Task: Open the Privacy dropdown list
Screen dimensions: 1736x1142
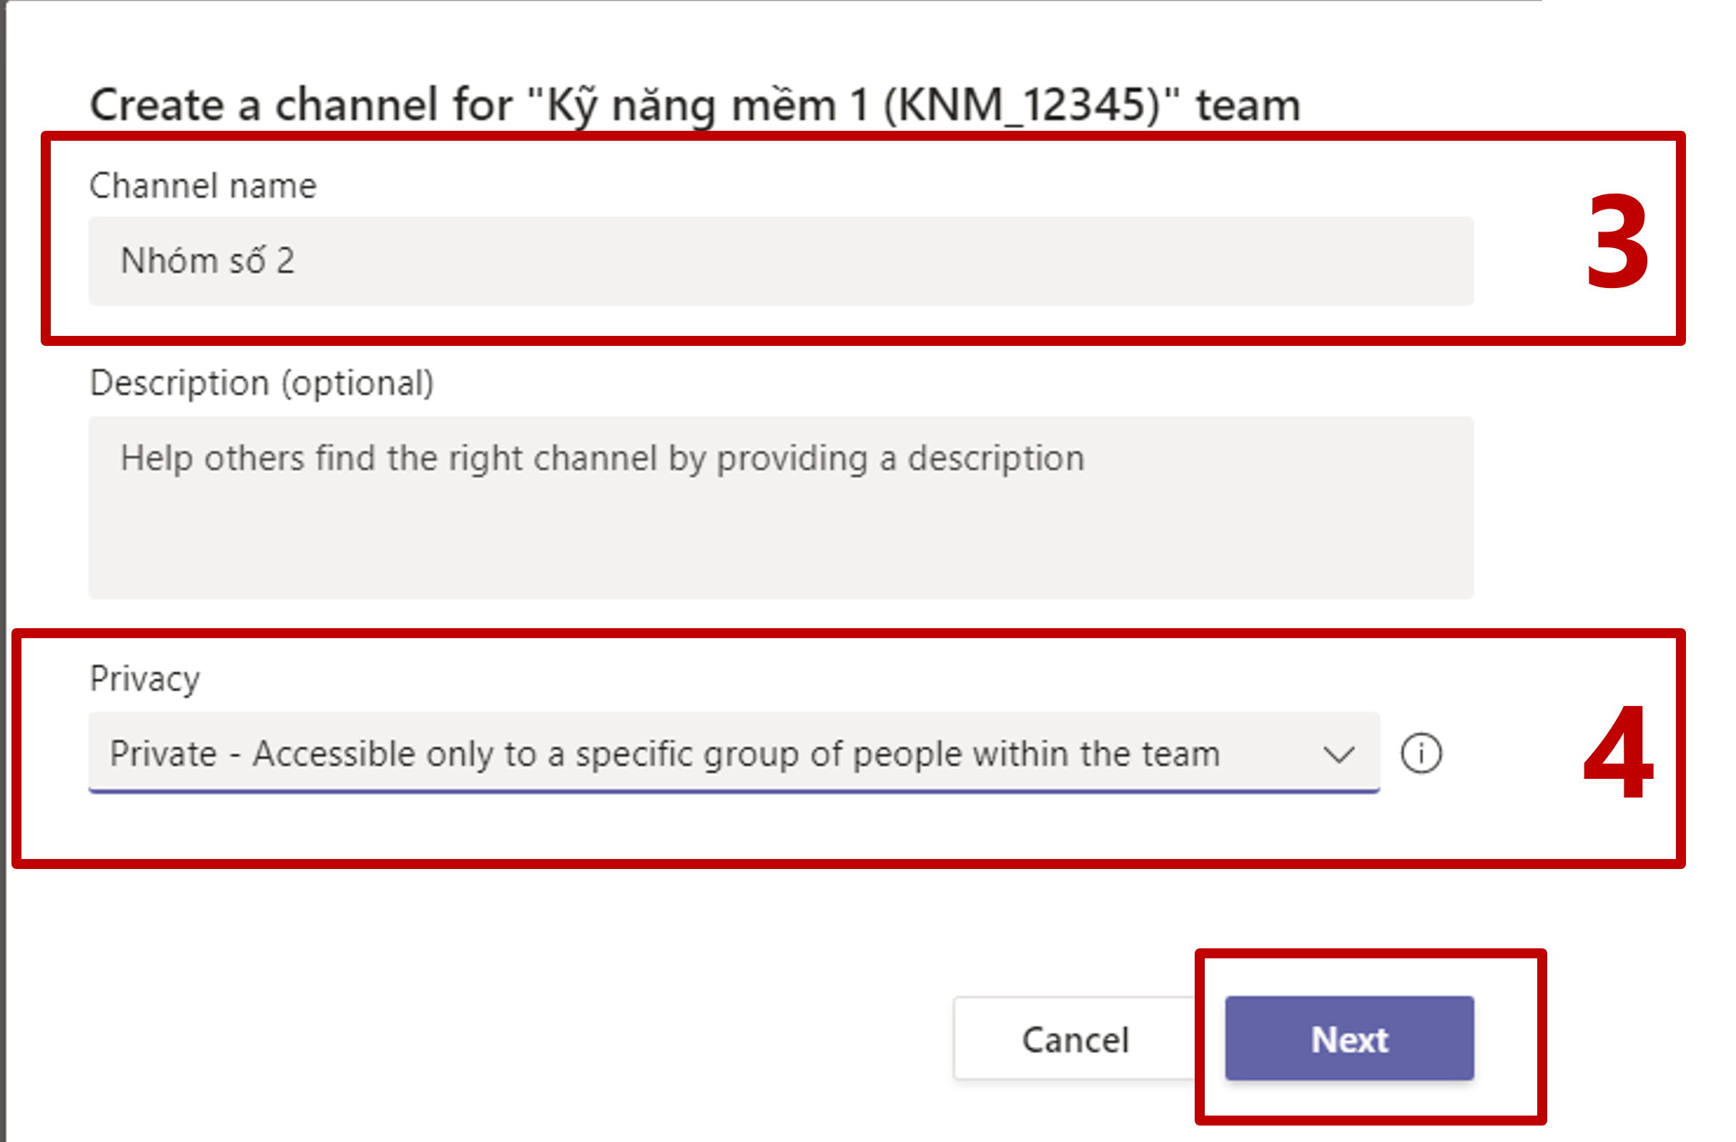Action: 733,753
